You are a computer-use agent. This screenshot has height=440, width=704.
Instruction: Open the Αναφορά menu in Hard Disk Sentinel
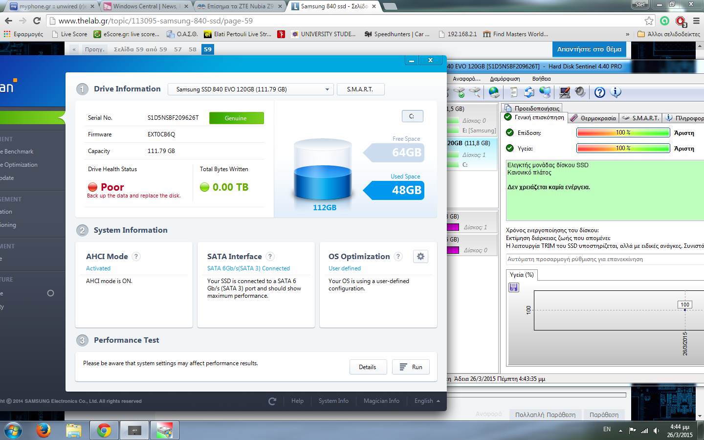click(466, 79)
